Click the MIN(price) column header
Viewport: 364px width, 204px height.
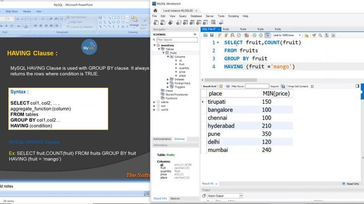[x=276, y=93]
